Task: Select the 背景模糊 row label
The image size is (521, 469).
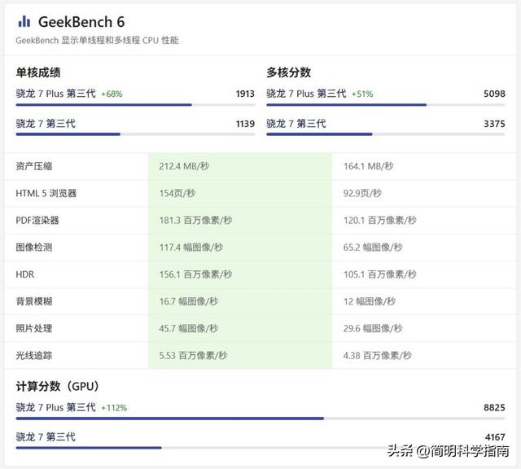Action: coord(34,301)
